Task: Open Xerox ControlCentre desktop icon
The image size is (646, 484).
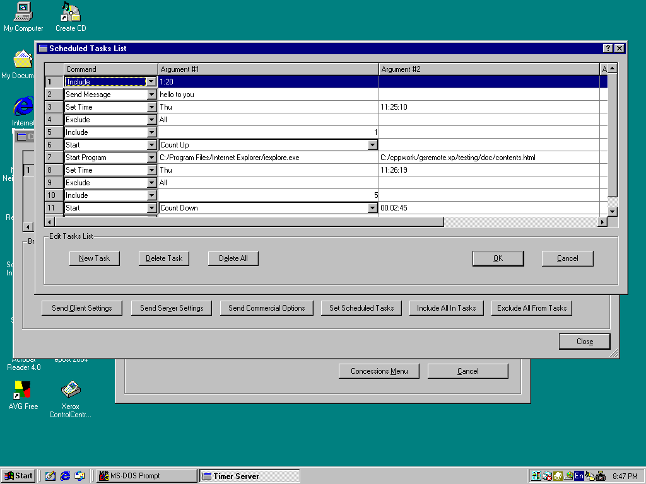Action: [70, 390]
